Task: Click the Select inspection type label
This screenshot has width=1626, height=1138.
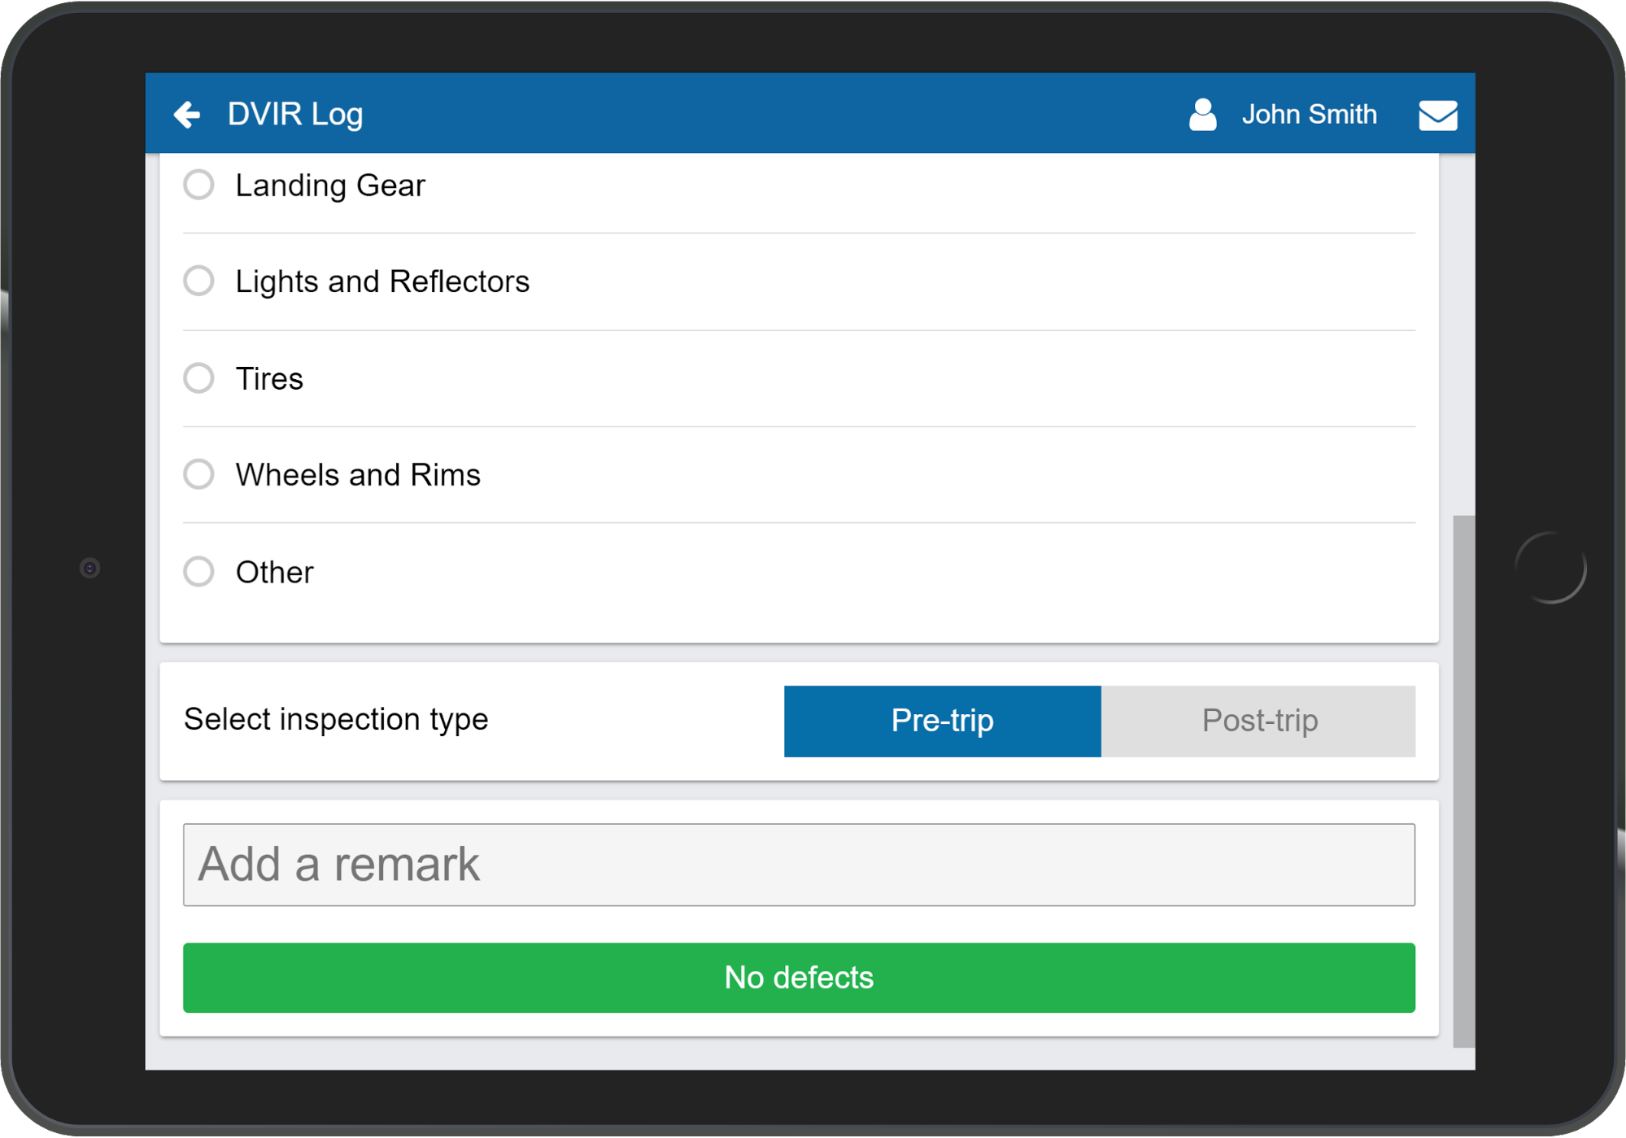Action: coord(336,720)
